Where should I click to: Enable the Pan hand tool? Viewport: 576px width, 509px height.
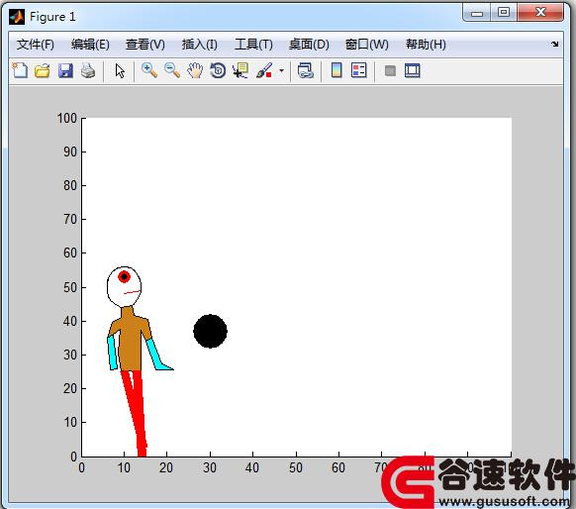coord(195,70)
